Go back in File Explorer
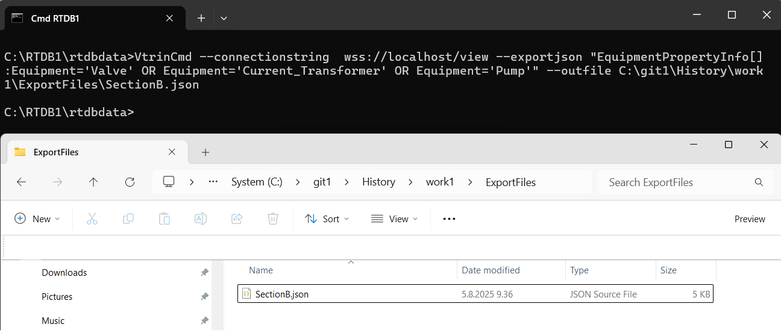 (x=21, y=182)
